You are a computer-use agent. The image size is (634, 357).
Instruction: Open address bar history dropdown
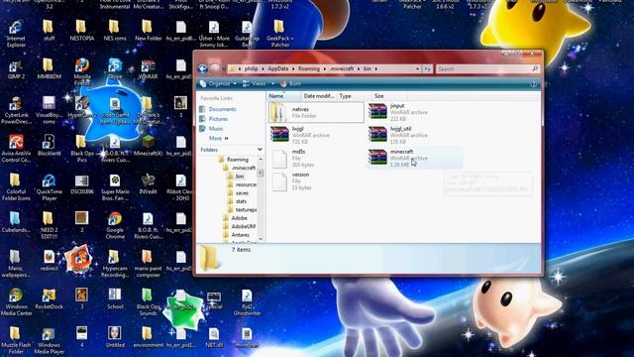coord(417,69)
